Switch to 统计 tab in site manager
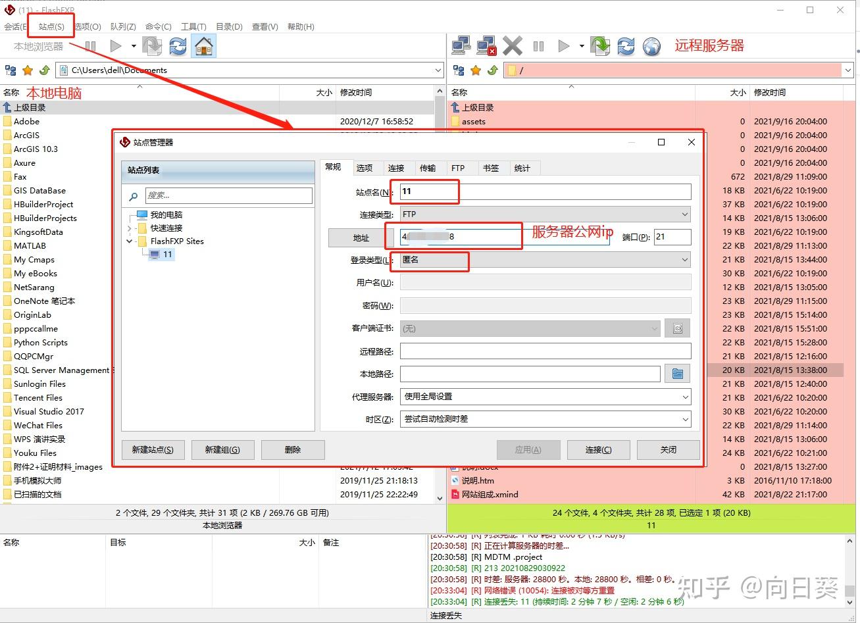The height and width of the screenshot is (623, 860). coord(522,168)
